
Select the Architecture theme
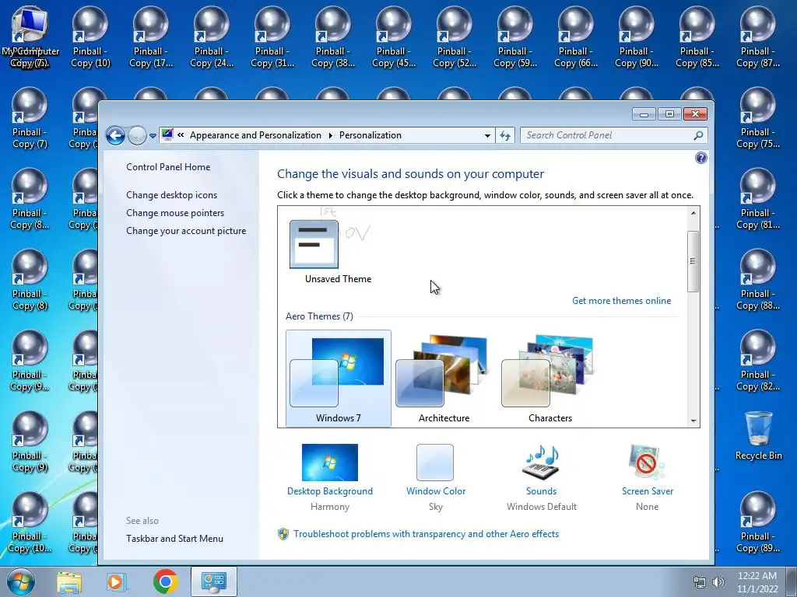pyautogui.click(x=444, y=379)
